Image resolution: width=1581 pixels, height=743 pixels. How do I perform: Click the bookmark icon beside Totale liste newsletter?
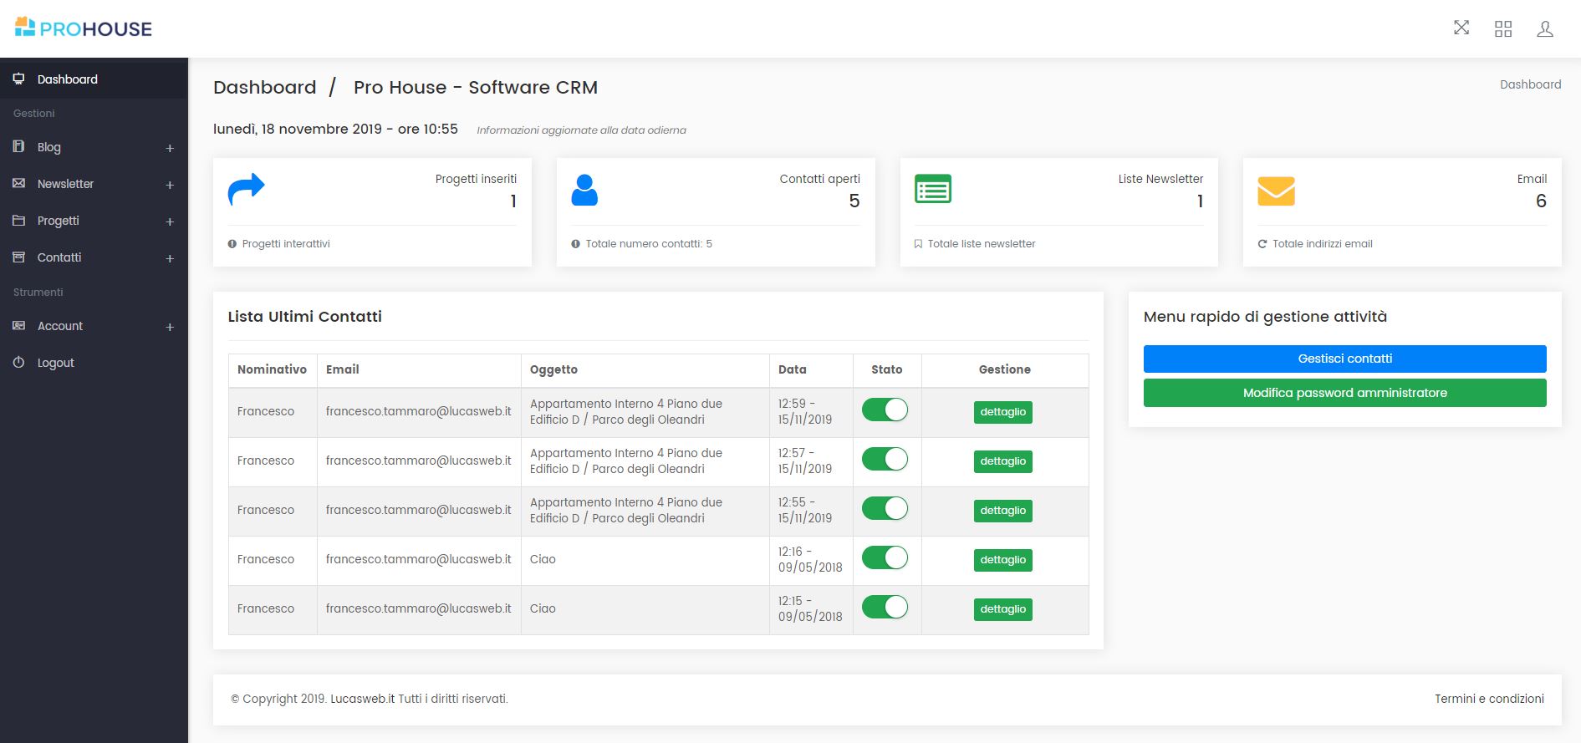(x=918, y=244)
